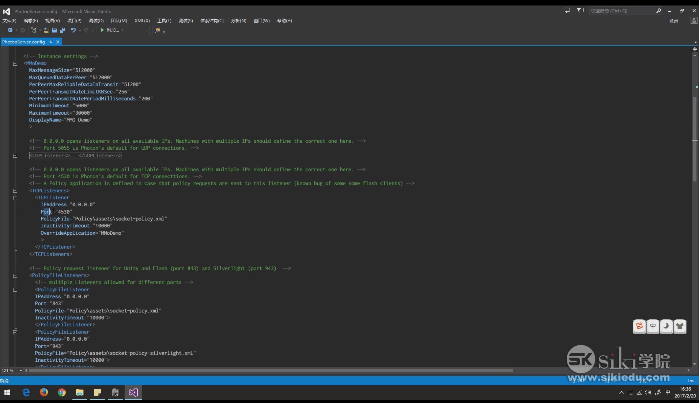Open the 附加 start target dropdown arrow
The height and width of the screenshot is (403, 699).
[x=122, y=30]
